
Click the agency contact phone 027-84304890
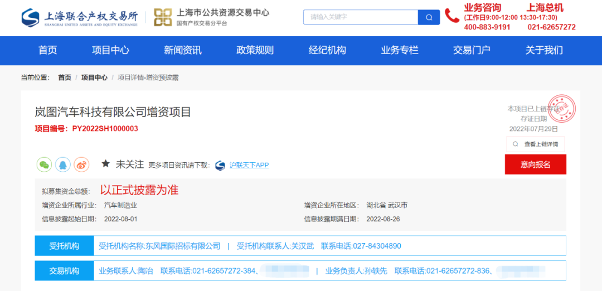[x=377, y=246]
